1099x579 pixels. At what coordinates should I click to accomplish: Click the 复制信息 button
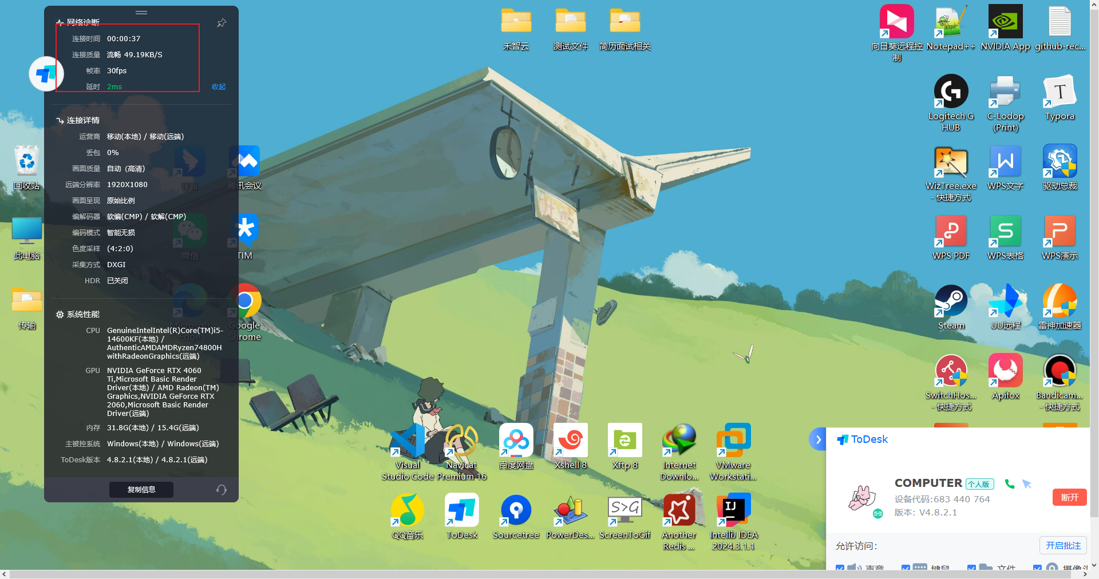(141, 490)
